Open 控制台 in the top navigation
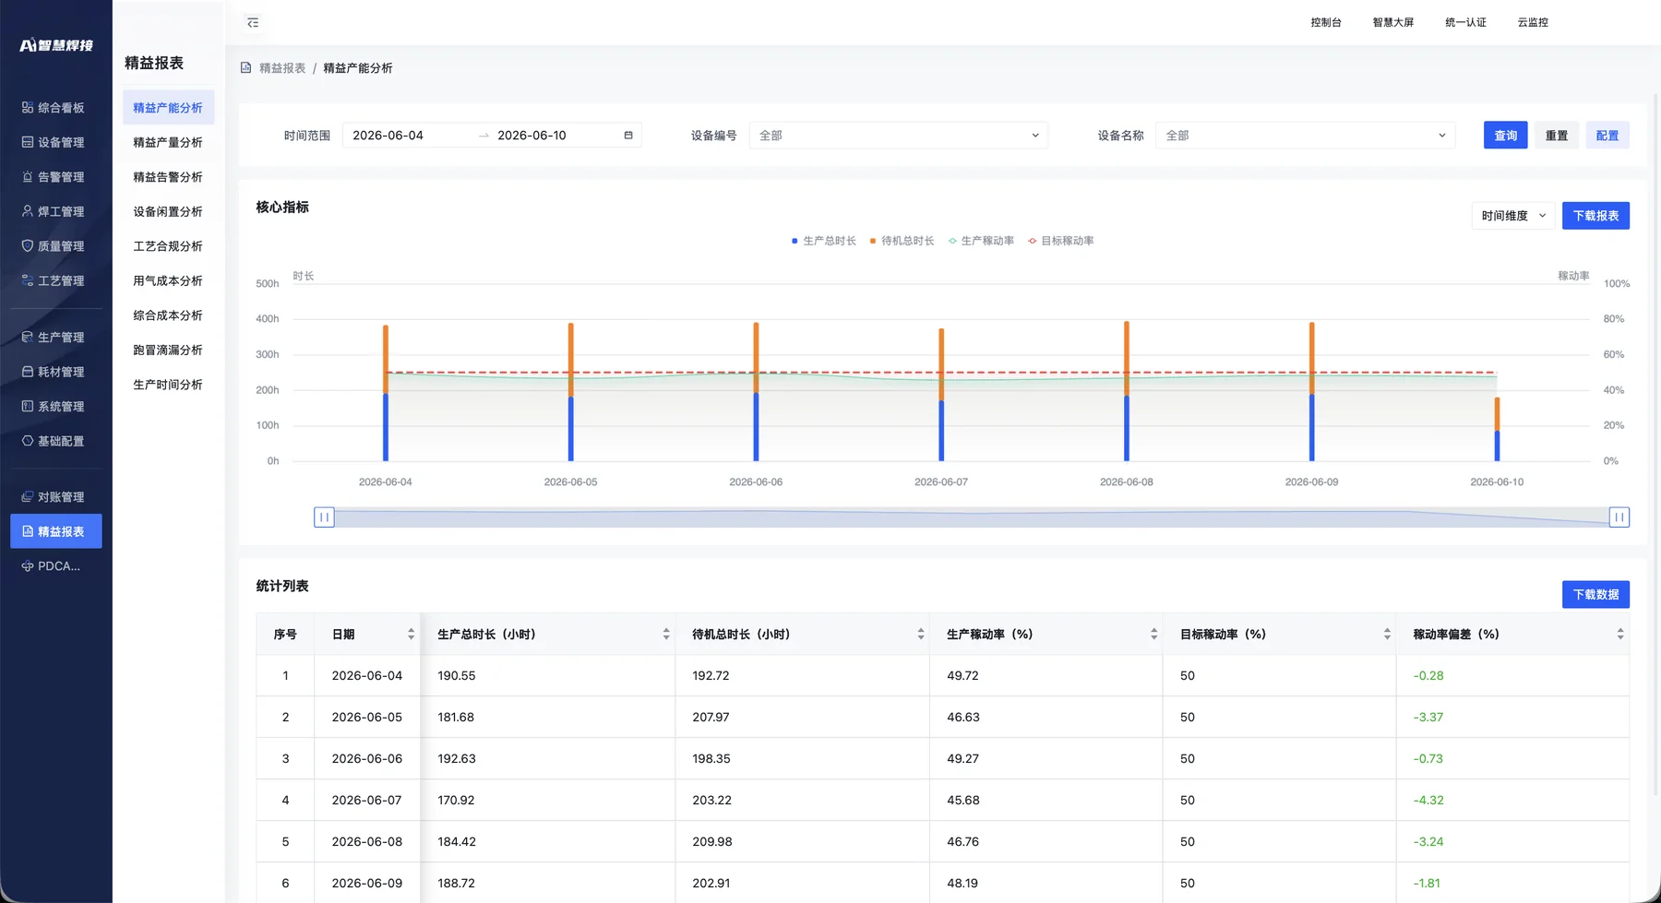This screenshot has height=903, width=1661. 1326,22
